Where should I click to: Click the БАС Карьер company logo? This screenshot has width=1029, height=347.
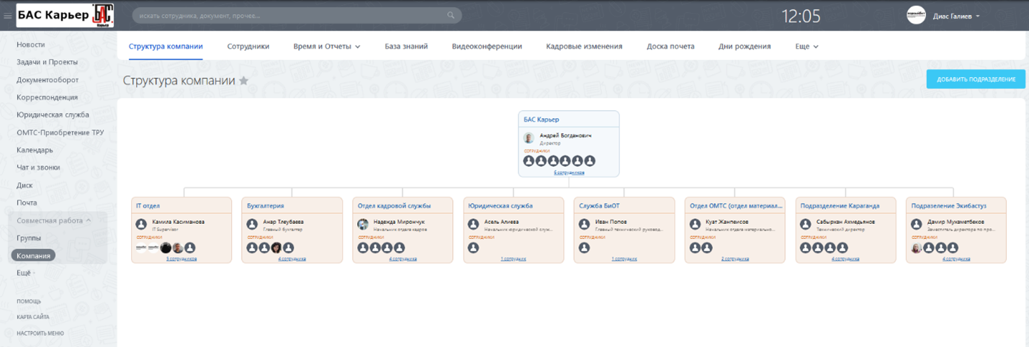point(65,14)
